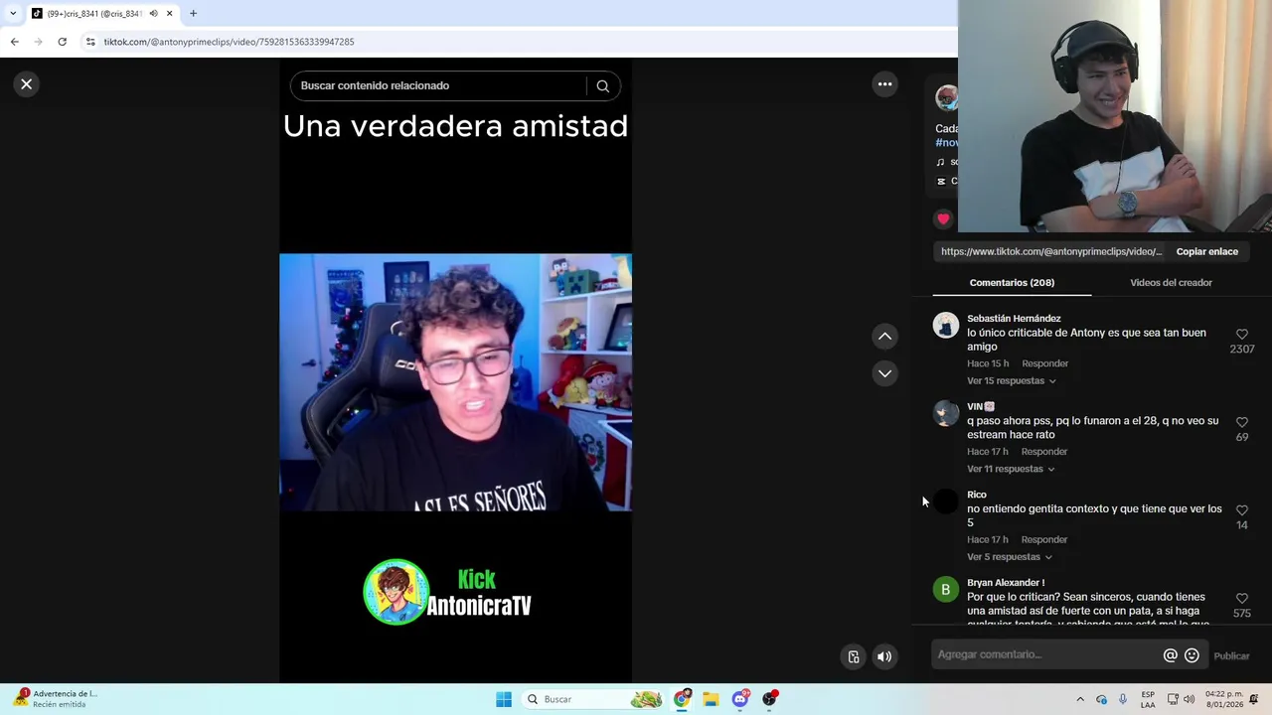Screen dimensions: 1272x715
Task: Switch to Videos del creador tab
Action: (x=1171, y=283)
